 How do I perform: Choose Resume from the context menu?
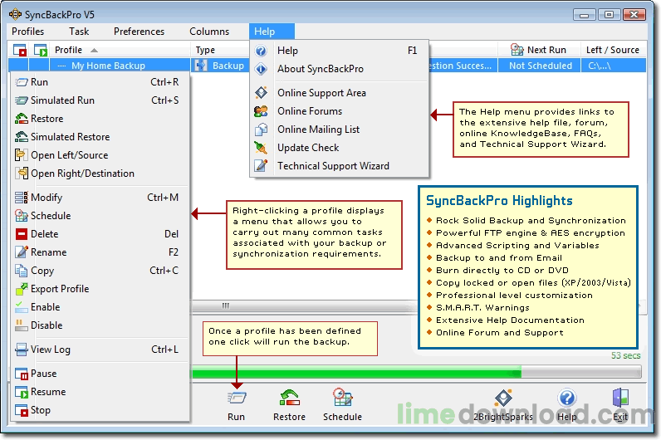pyautogui.click(x=100, y=392)
